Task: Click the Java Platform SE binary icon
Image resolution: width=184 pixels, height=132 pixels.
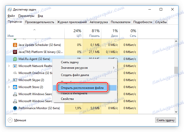Action: click(x=15, y=52)
